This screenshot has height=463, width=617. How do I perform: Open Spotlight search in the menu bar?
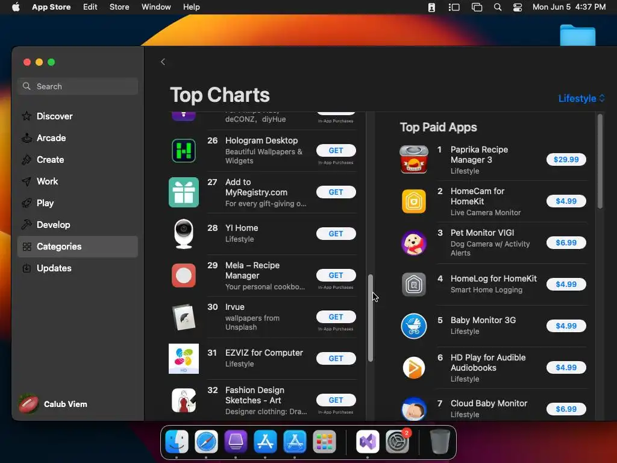[497, 7]
